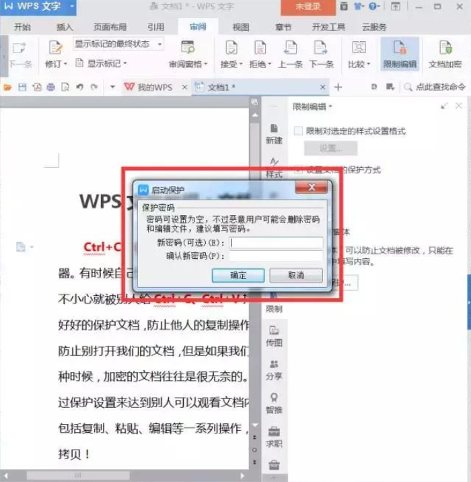Image resolution: width=471 pixels, height=482 pixels.
Task: Expand the 显示标记的最终状态 dropdown
Action: coord(160,44)
